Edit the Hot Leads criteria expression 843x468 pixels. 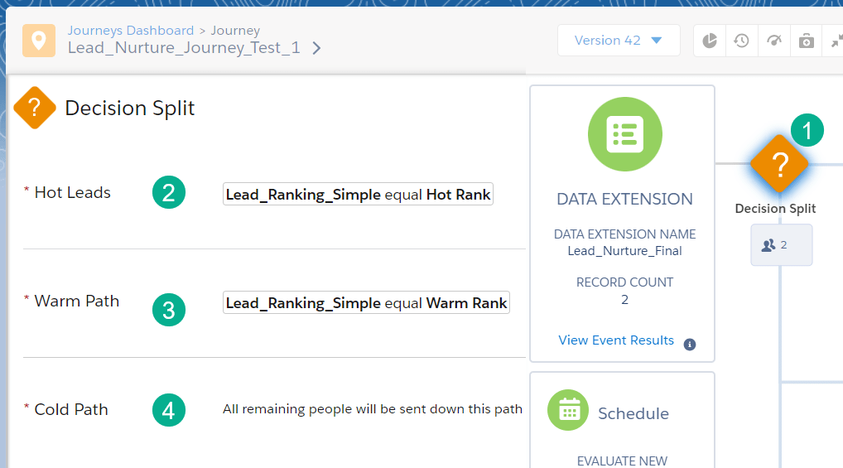[x=358, y=195]
